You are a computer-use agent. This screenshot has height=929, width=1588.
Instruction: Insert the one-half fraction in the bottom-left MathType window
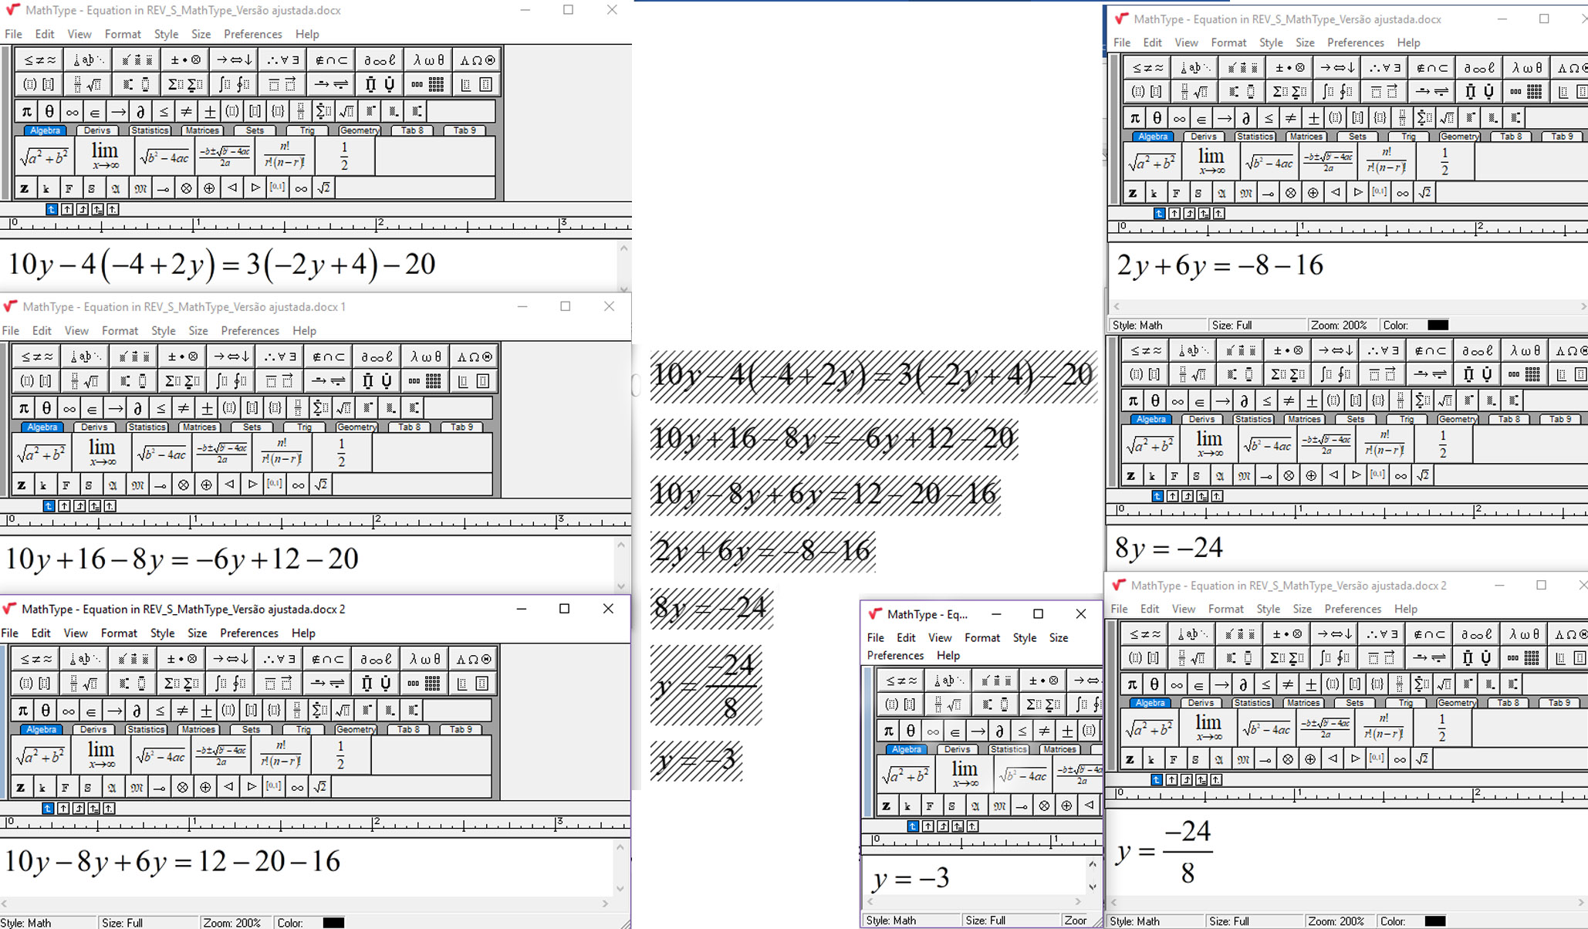pyautogui.click(x=340, y=755)
